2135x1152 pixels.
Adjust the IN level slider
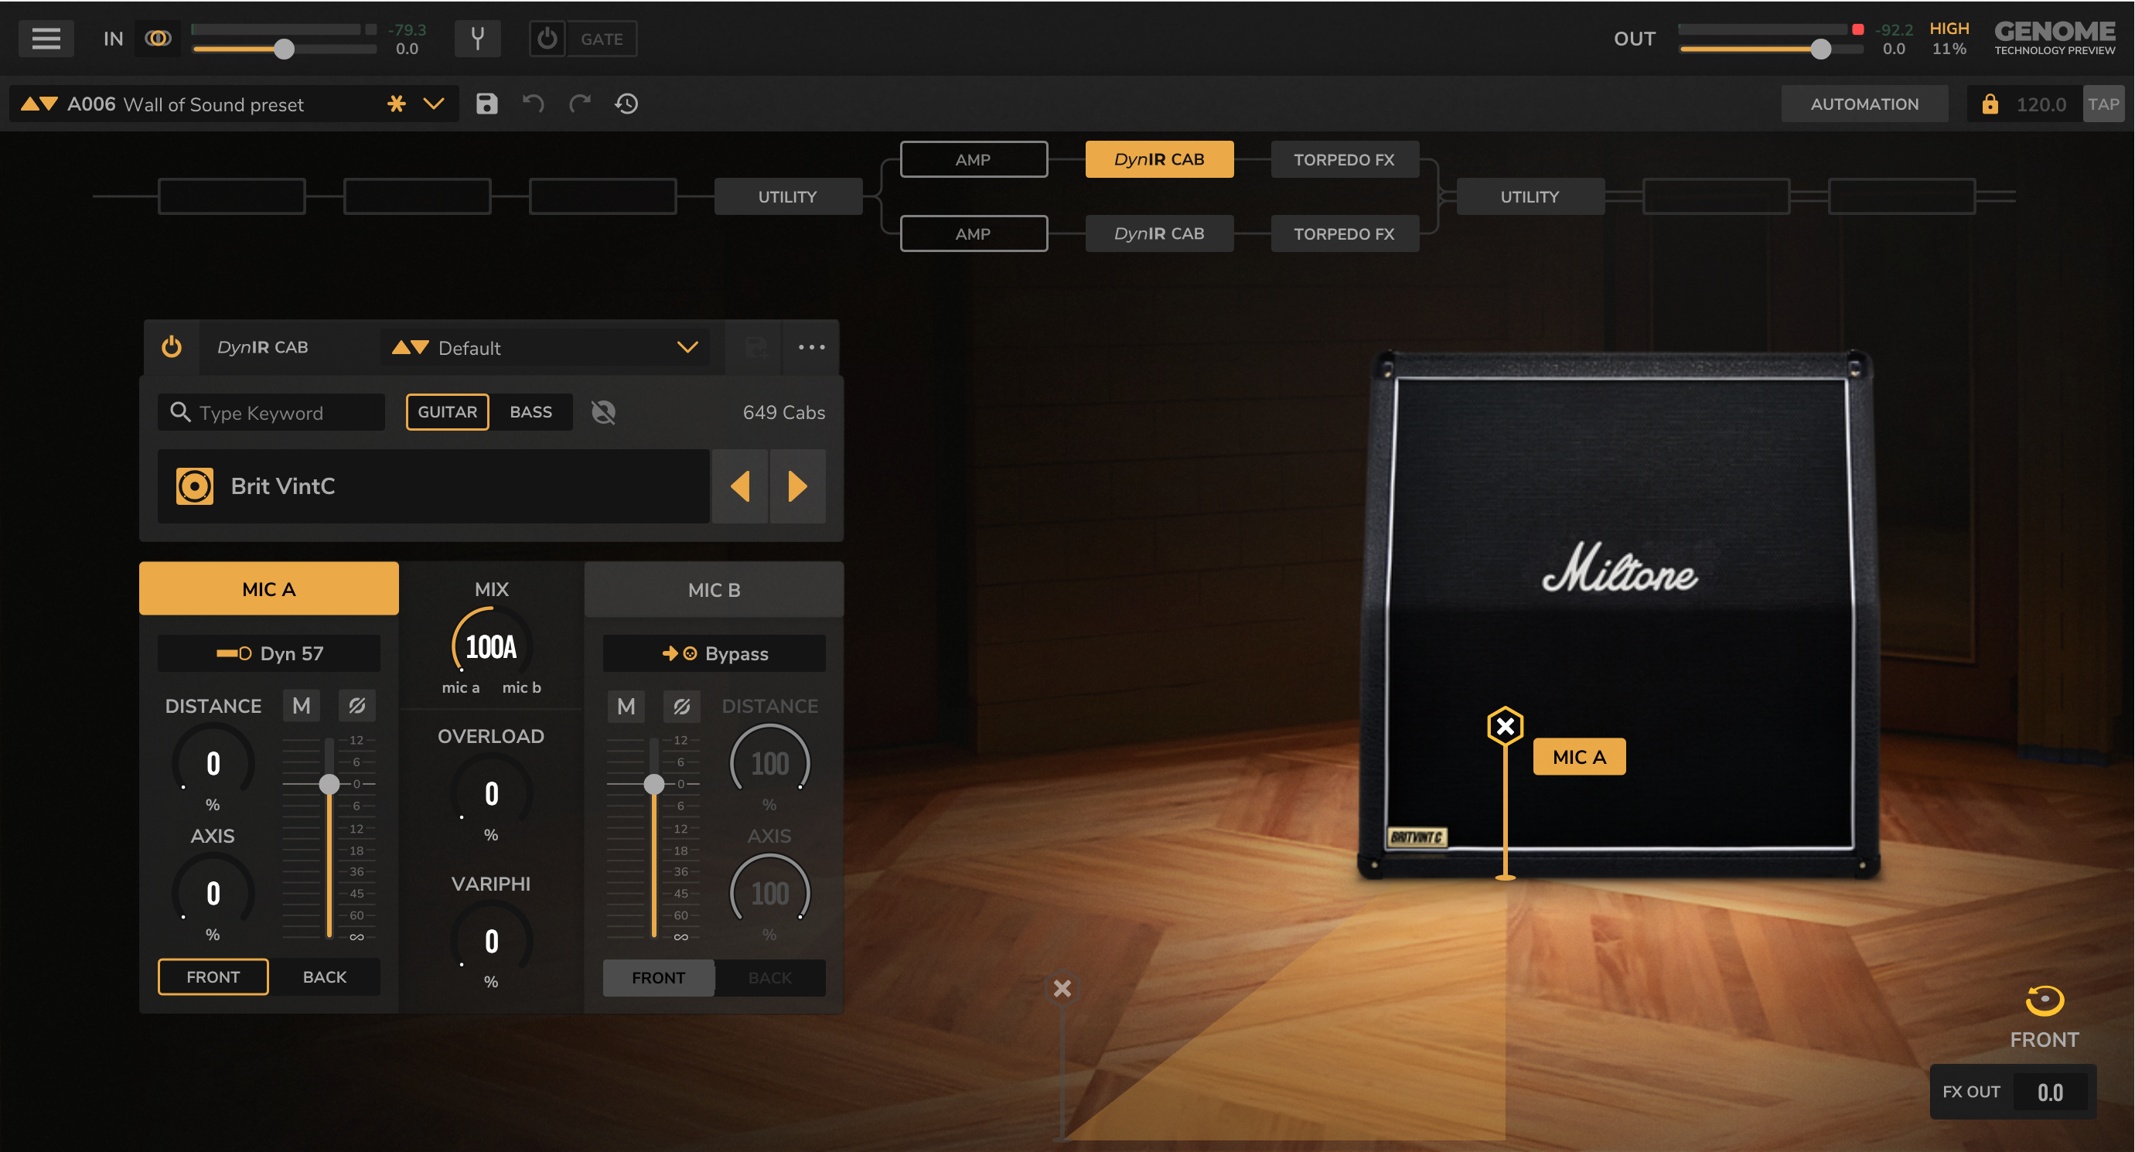[x=285, y=49]
